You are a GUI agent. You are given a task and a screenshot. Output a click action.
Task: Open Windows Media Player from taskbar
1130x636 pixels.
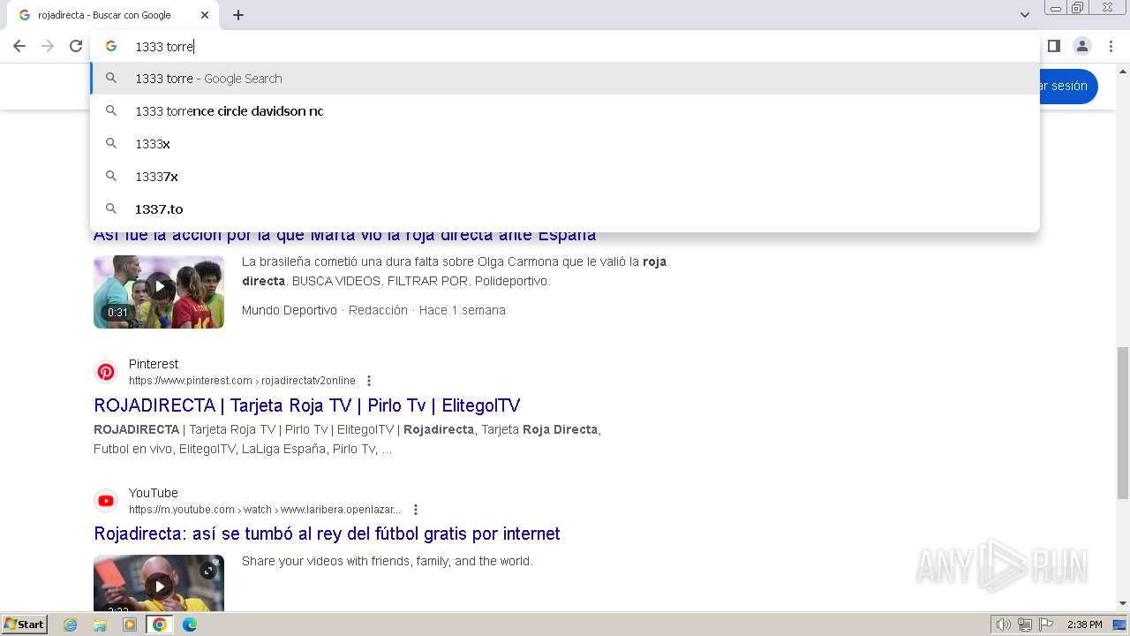130,625
